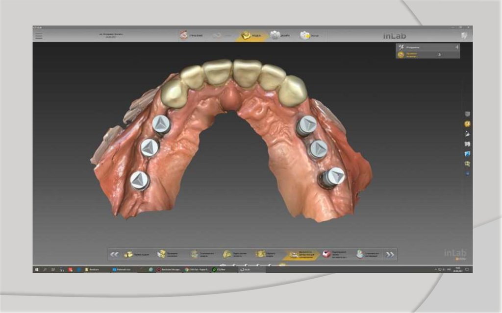502x313 pixels.
Task: Click the inLab logo in the top bar
Action: click(x=395, y=36)
